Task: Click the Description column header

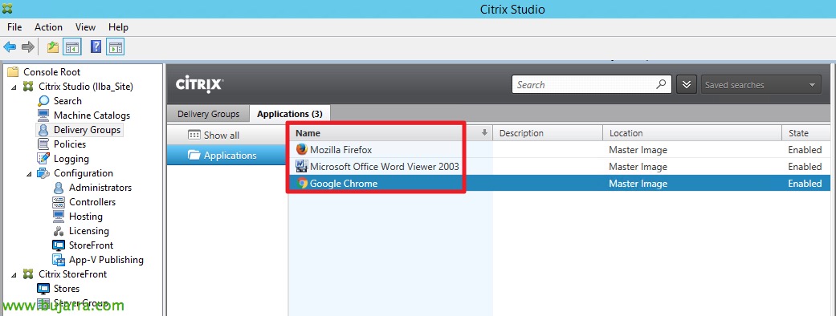Action: click(548, 132)
